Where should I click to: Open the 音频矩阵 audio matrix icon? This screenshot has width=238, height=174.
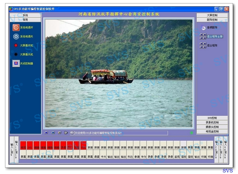203,28
